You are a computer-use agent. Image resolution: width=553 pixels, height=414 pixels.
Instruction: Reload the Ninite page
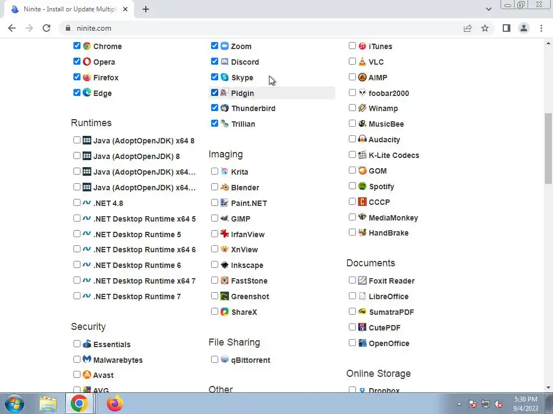click(46, 28)
